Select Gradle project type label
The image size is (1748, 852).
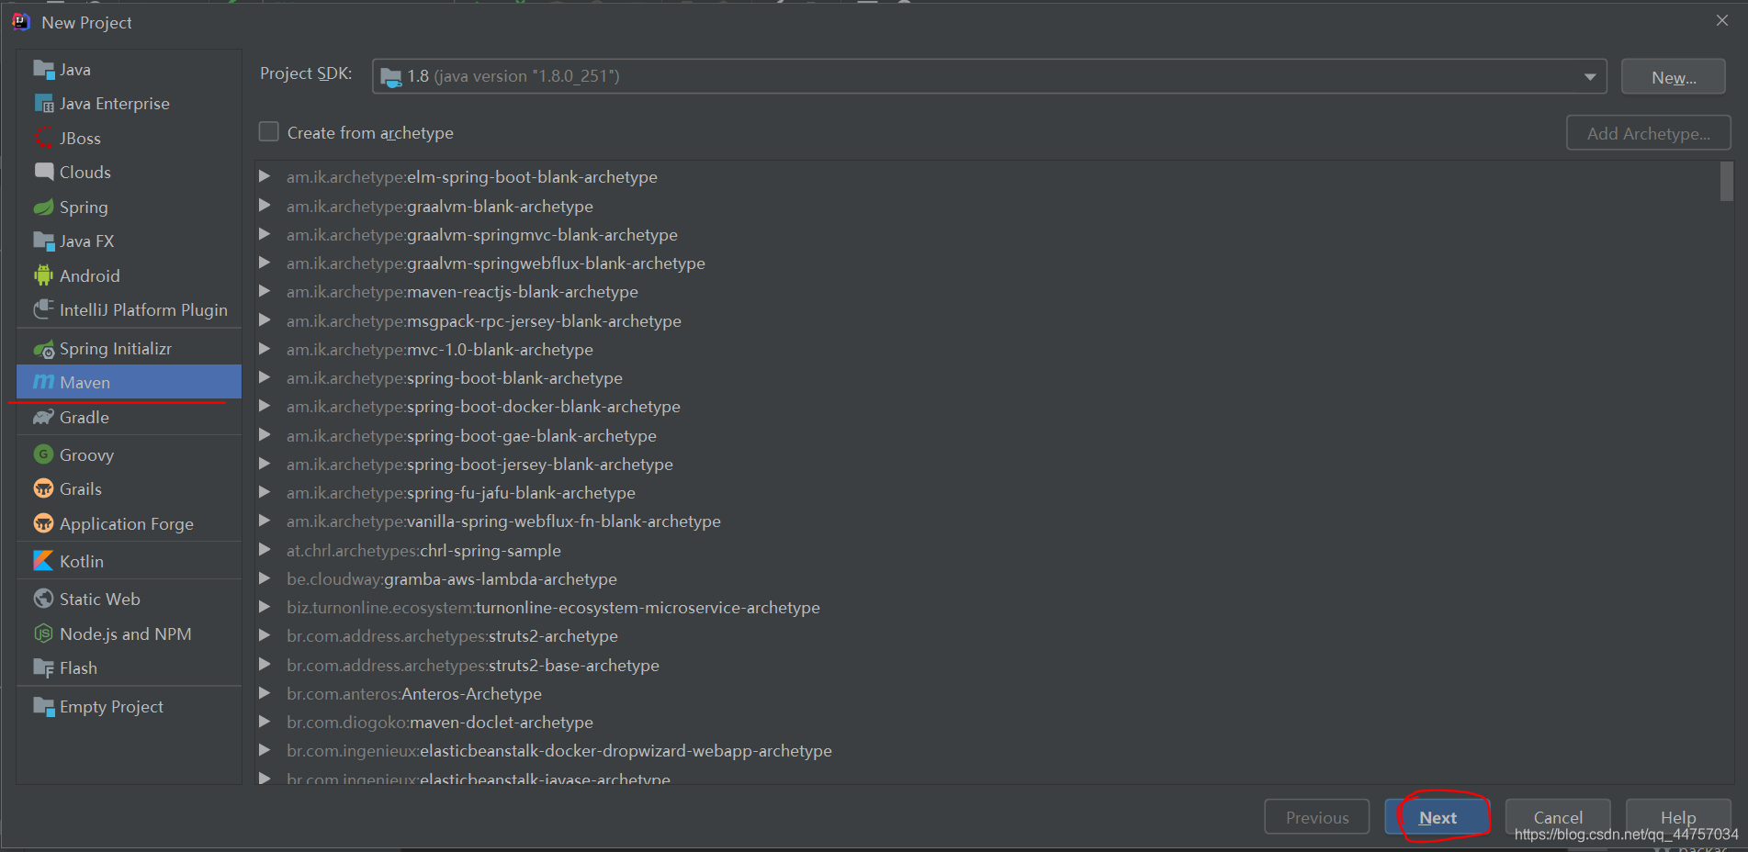(x=85, y=418)
